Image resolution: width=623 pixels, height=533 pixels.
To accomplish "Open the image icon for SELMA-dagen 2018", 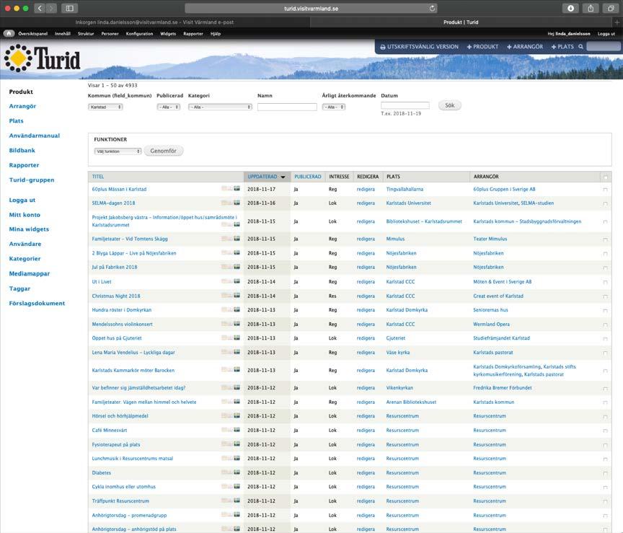I will (x=237, y=203).
